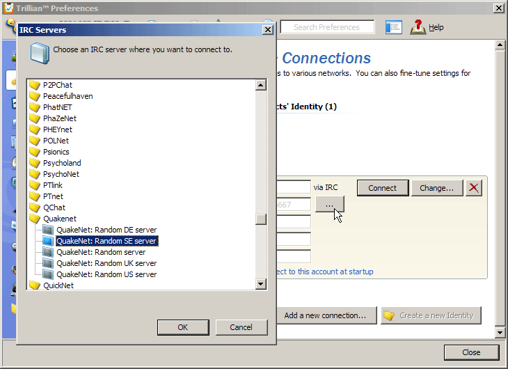The width and height of the screenshot is (508, 369).
Task: Open the Peacefulhaven folder icon
Action: 35,96
